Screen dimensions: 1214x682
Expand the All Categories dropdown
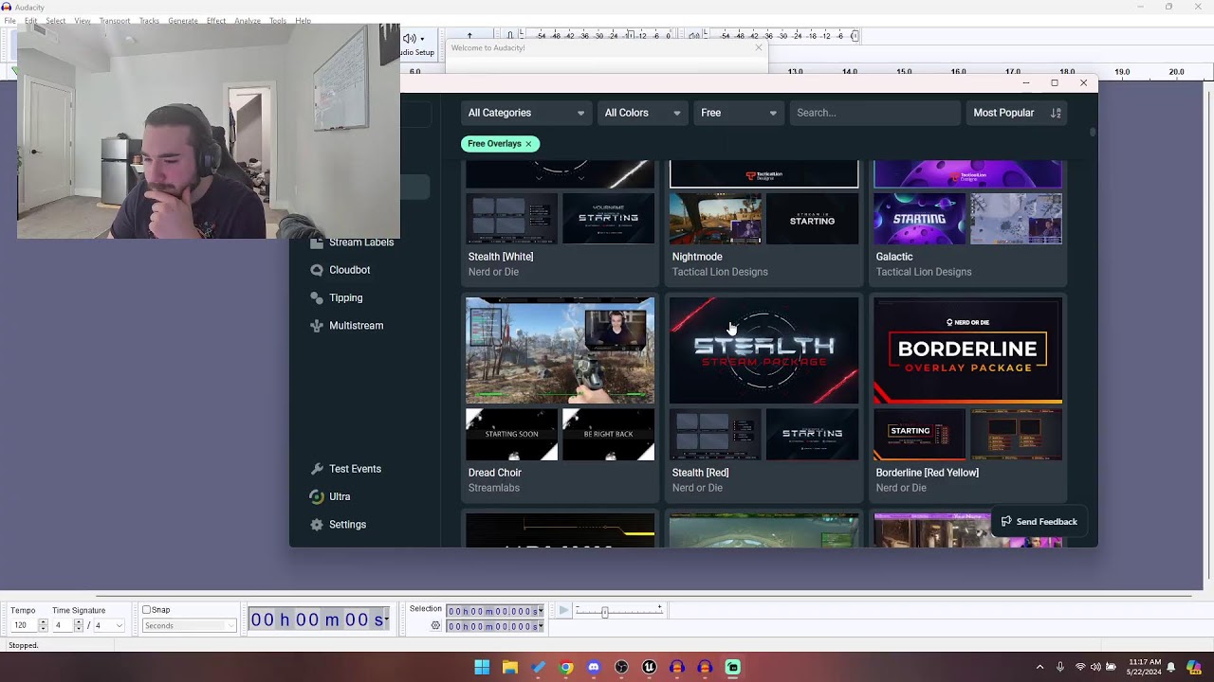pos(526,113)
